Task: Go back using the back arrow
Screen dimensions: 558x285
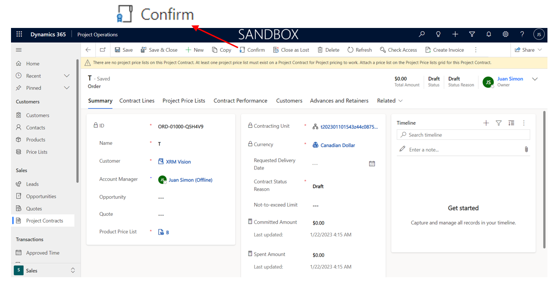Action: click(x=88, y=50)
